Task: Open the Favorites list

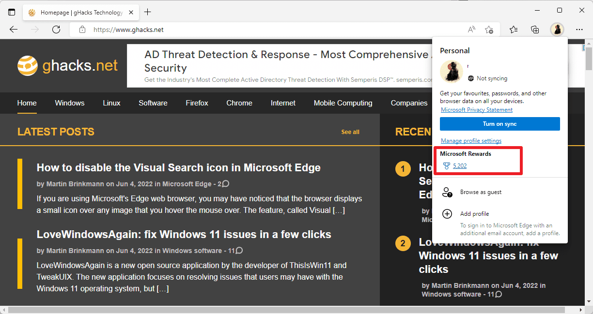Action: pos(514,29)
